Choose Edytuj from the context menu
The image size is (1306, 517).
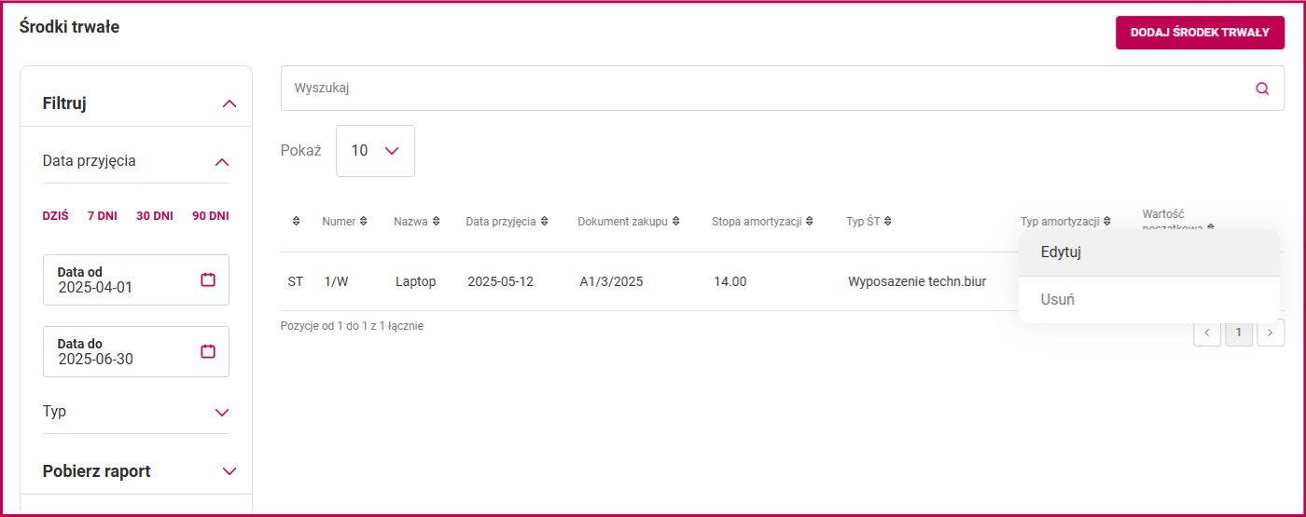pos(1149,252)
